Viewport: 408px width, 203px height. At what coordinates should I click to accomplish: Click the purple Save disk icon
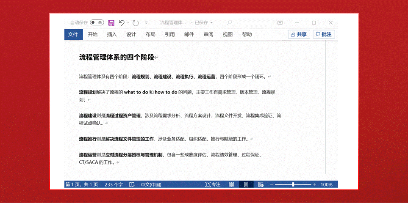pyautogui.click(x=111, y=23)
